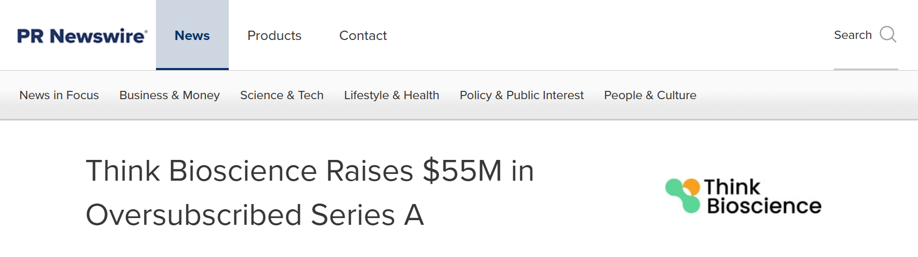Image resolution: width=918 pixels, height=257 pixels.
Task: Click 'Bioscience' text in the company logo
Action: point(764,206)
